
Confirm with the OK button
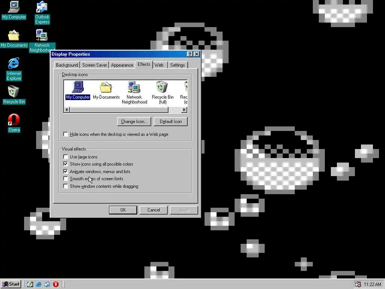pos(123,210)
